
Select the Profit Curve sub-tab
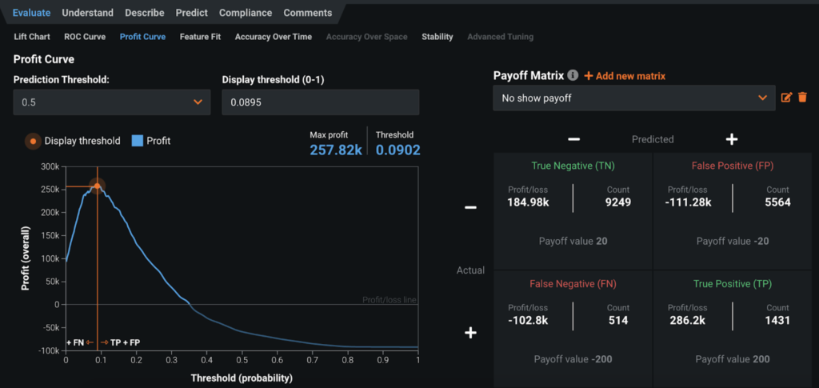point(142,37)
